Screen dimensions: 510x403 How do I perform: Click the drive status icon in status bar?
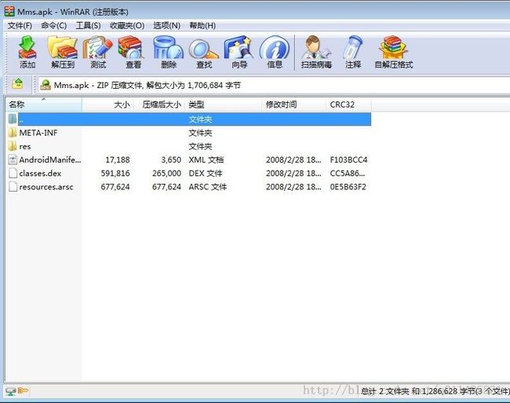(11, 391)
